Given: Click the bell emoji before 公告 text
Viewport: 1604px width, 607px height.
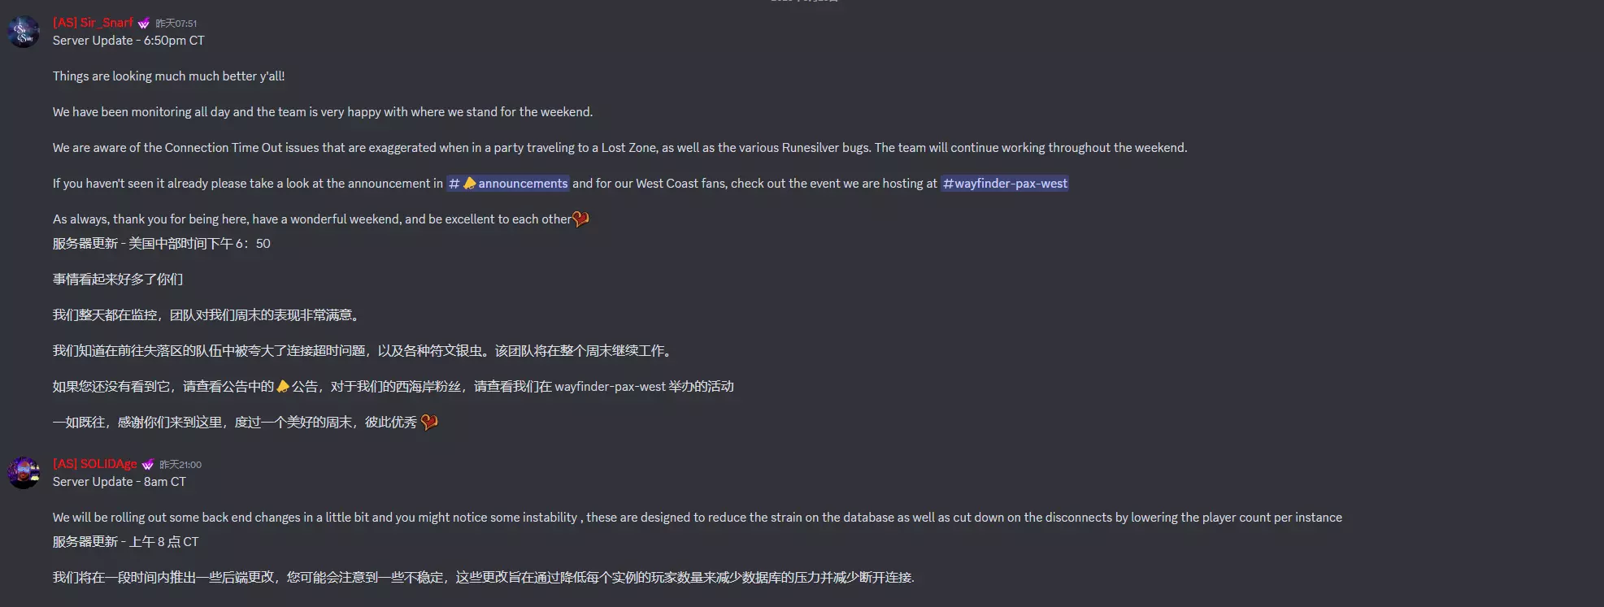Looking at the screenshot, I should (283, 387).
